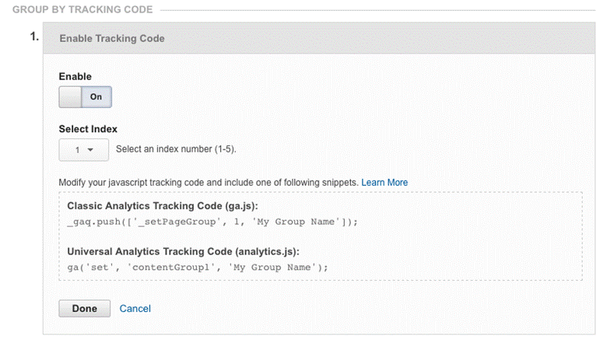Click the Enable Tracking Code section header

[x=112, y=38]
